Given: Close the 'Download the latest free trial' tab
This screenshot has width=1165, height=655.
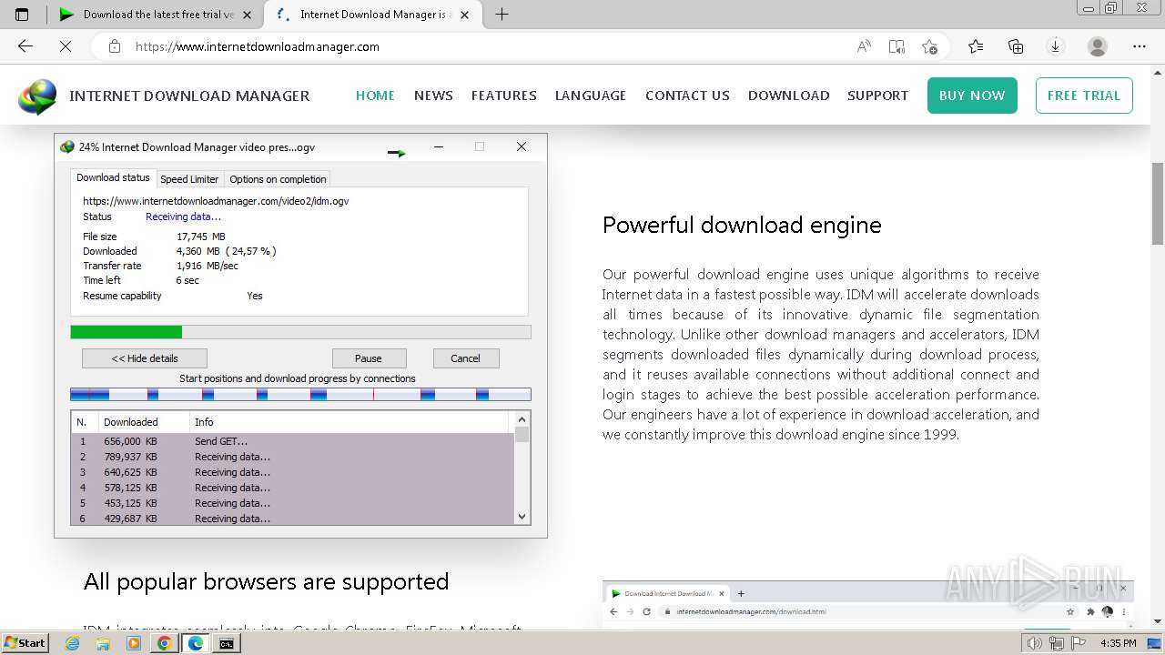Looking at the screenshot, I should click(247, 15).
